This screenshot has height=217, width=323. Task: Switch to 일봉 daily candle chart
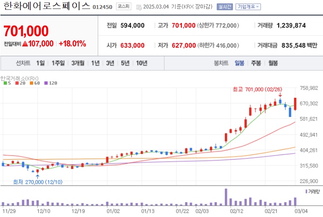coord(240,63)
